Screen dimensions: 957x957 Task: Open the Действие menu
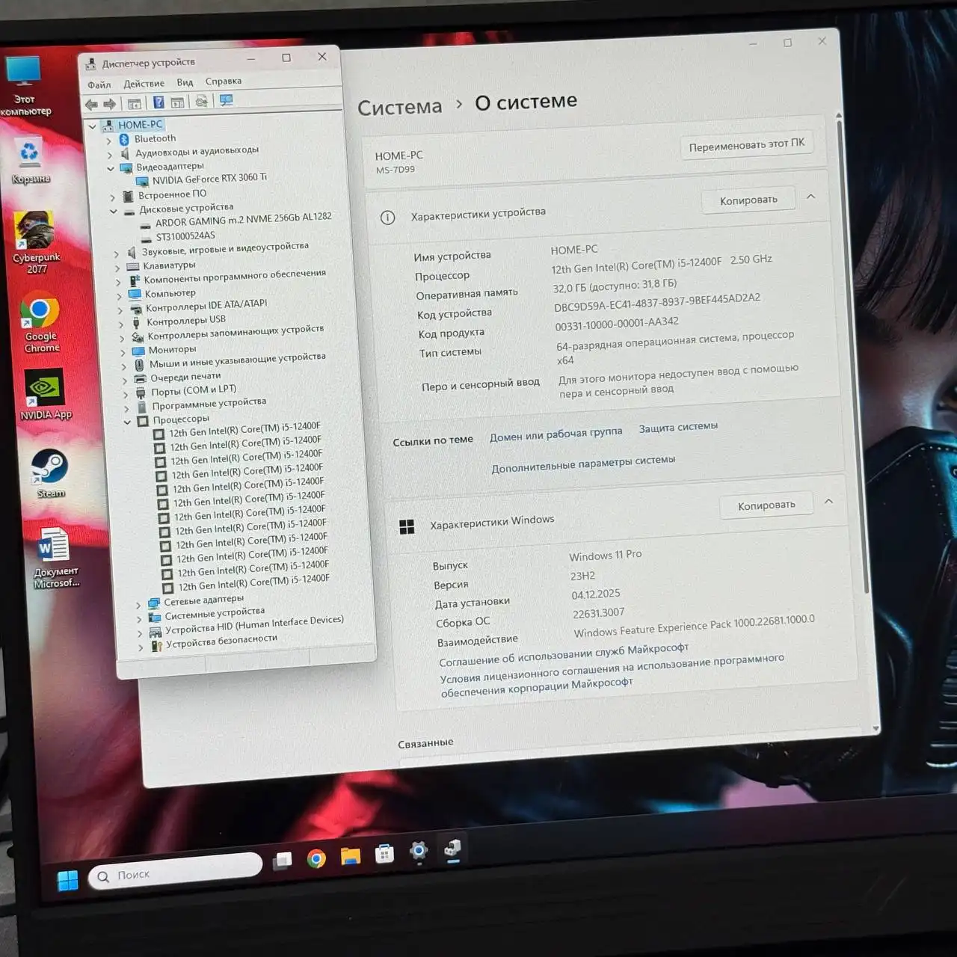coord(144,83)
